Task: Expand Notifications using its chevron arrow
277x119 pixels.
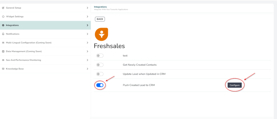Action: [87, 34]
